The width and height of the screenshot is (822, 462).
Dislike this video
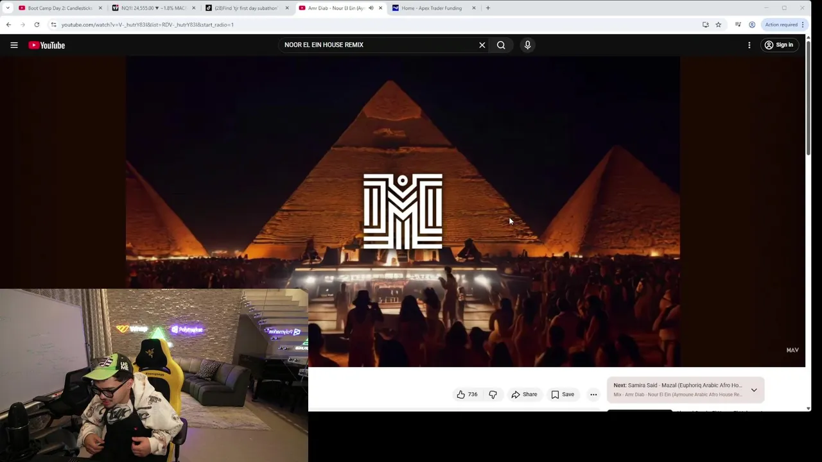[x=493, y=395]
